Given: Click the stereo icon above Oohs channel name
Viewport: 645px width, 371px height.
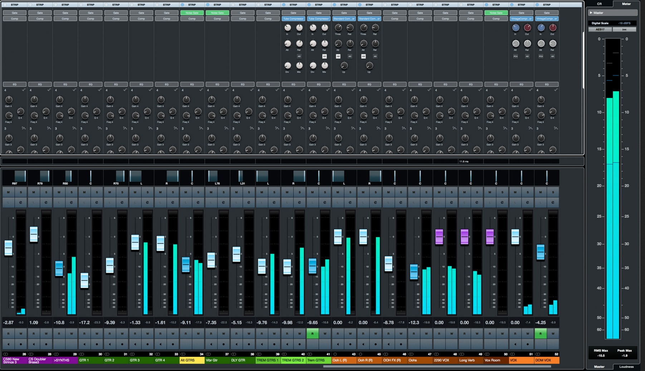Looking at the screenshot, I should tap(411, 354).
